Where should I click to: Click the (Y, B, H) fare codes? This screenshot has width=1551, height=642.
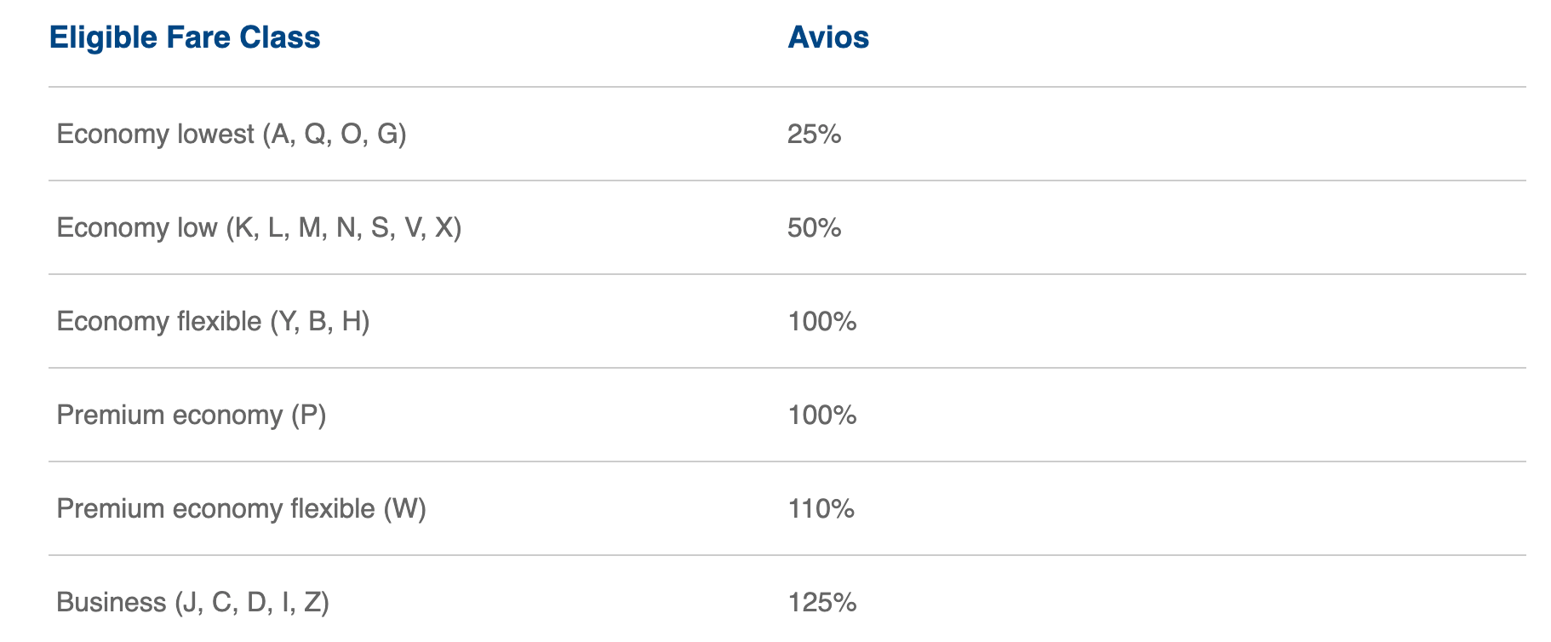point(319,322)
